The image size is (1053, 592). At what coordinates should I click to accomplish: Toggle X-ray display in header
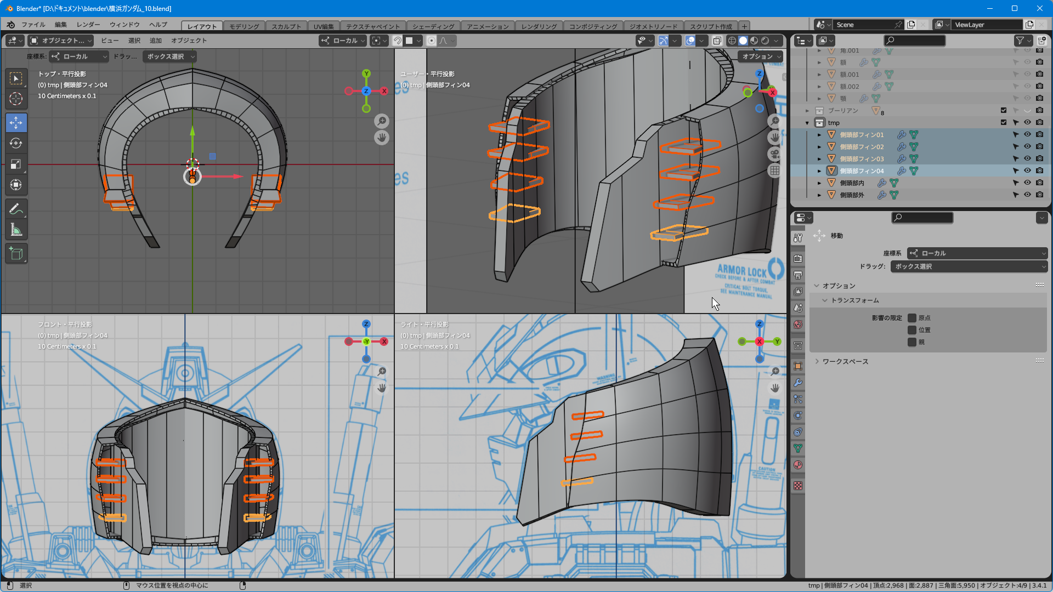[717, 41]
